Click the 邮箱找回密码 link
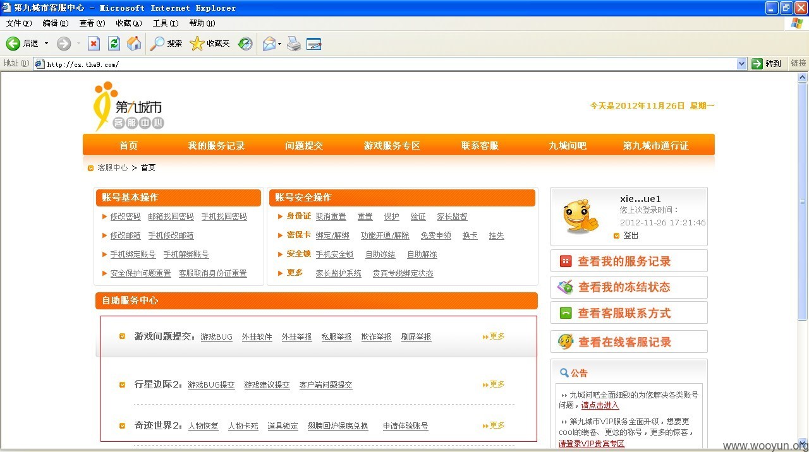This screenshot has width=809, height=452. [171, 217]
